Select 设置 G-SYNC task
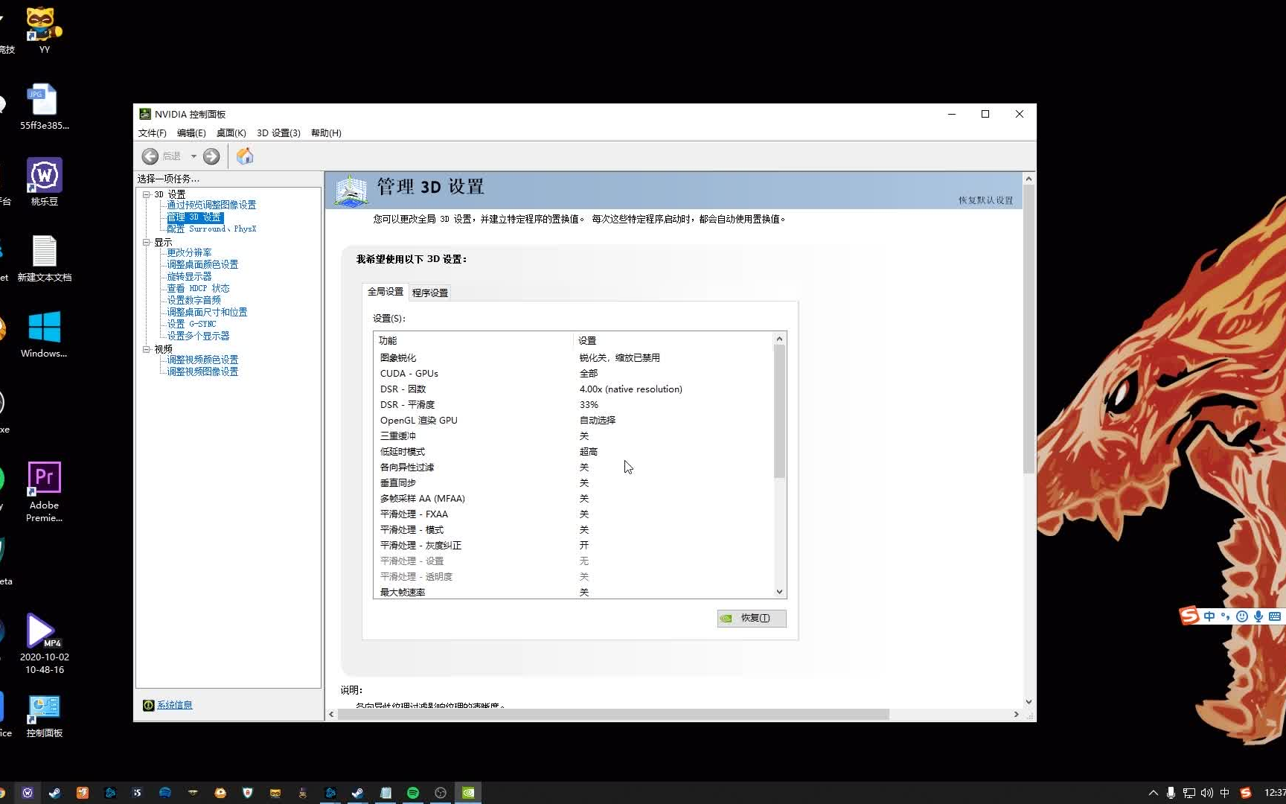This screenshot has width=1286, height=804. pos(191,325)
